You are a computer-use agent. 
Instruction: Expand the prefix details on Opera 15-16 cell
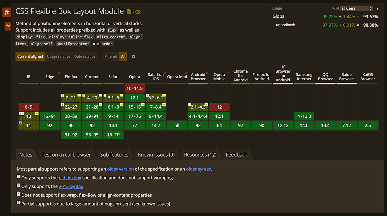pos(143,104)
